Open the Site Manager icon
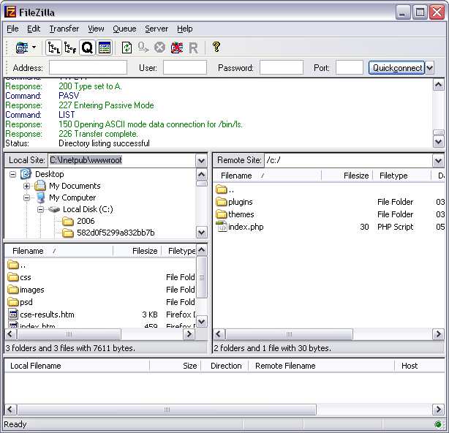The width and height of the screenshot is (449, 433). coord(22,48)
